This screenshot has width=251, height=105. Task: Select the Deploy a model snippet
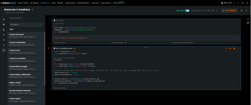(26, 84)
